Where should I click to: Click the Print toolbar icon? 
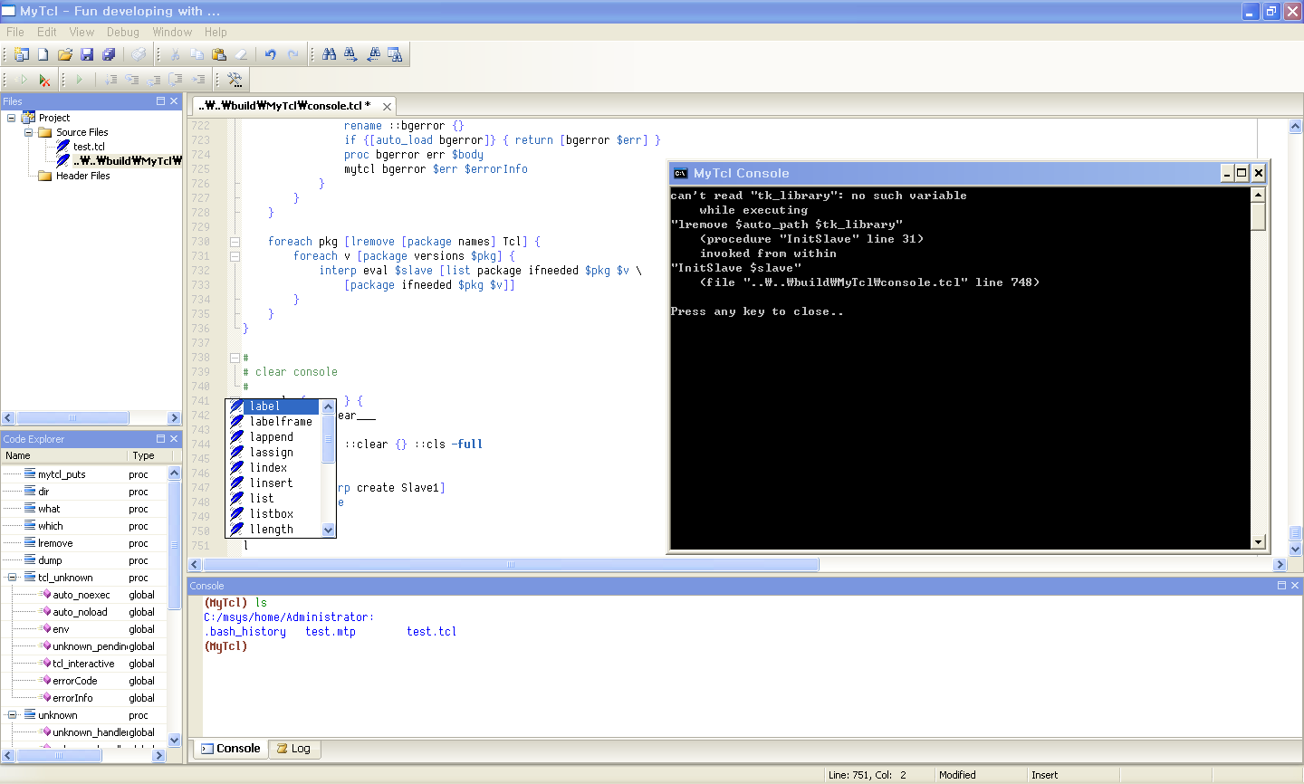click(x=139, y=54)
